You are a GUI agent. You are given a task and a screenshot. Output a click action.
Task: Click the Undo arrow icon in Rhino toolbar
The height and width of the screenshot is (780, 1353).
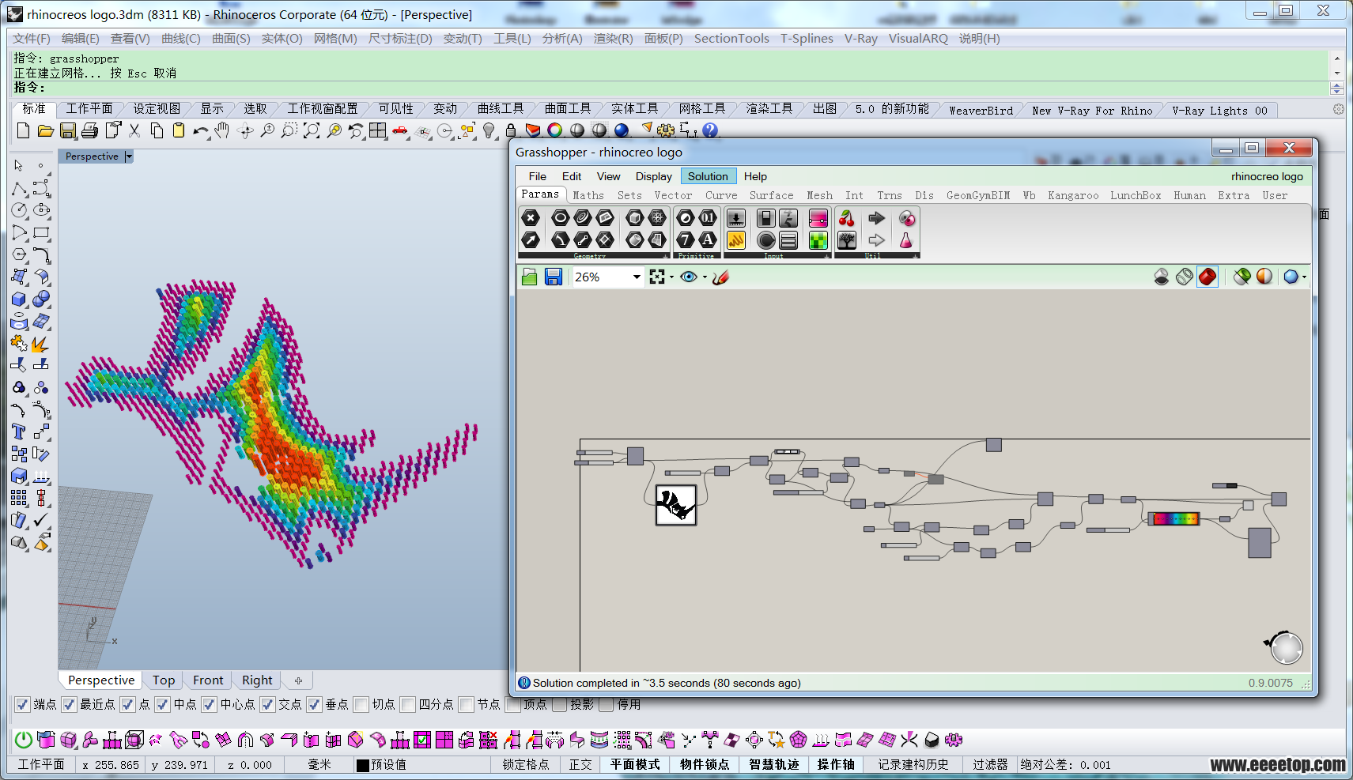201,130
